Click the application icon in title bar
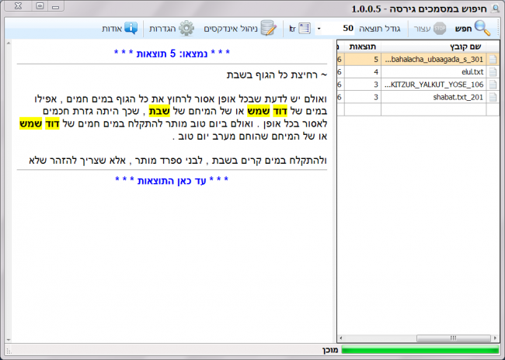Image resolution: width=505 pixels, height=360 pixels. [495, 9]
